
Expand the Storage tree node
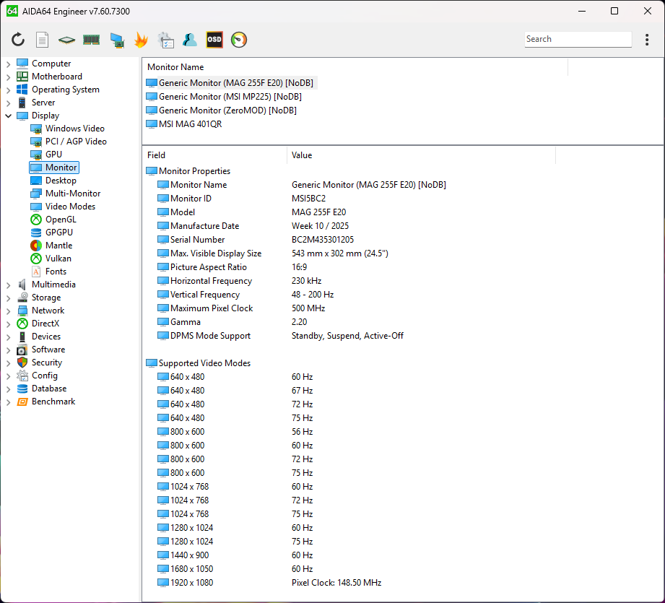tap(8, 298)
